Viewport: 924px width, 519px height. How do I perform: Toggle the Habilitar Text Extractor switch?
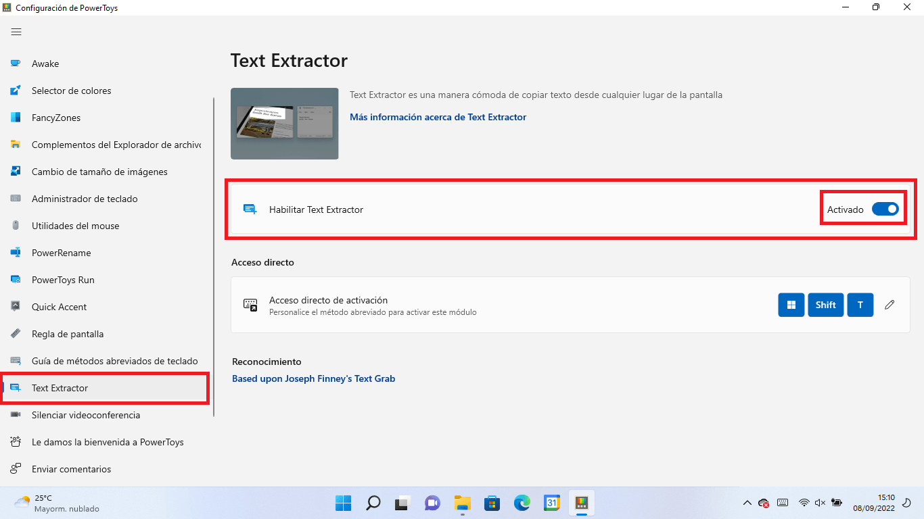885,209
